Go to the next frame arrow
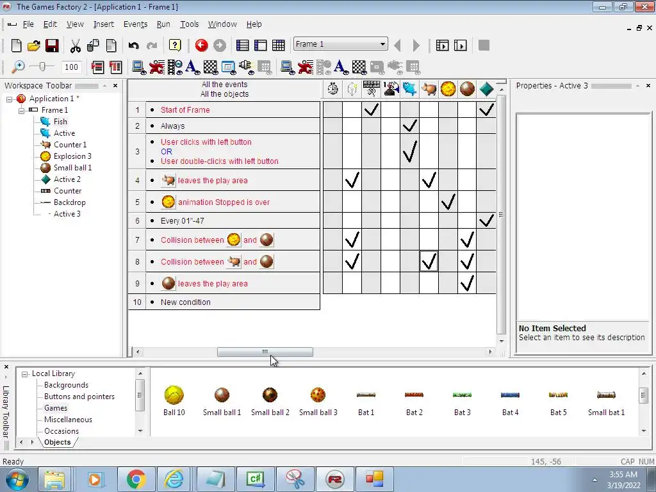The width and height of the screenshot is (656, 492). [x=416, y=45]
